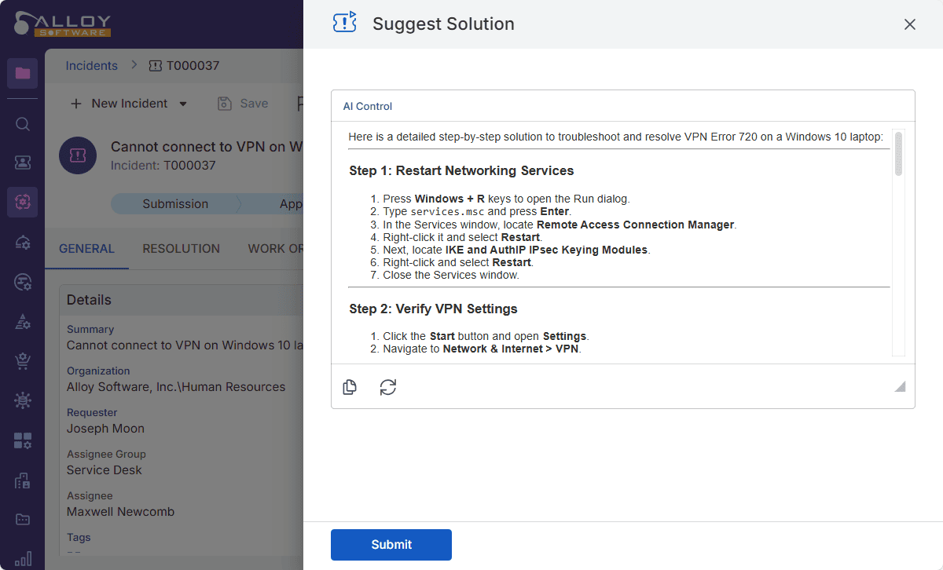Image resolution: width=943 pixels, height=570 pixels.
Task: Click the AI Control text scrollbar thumb
Action: [x=898, y=154]
